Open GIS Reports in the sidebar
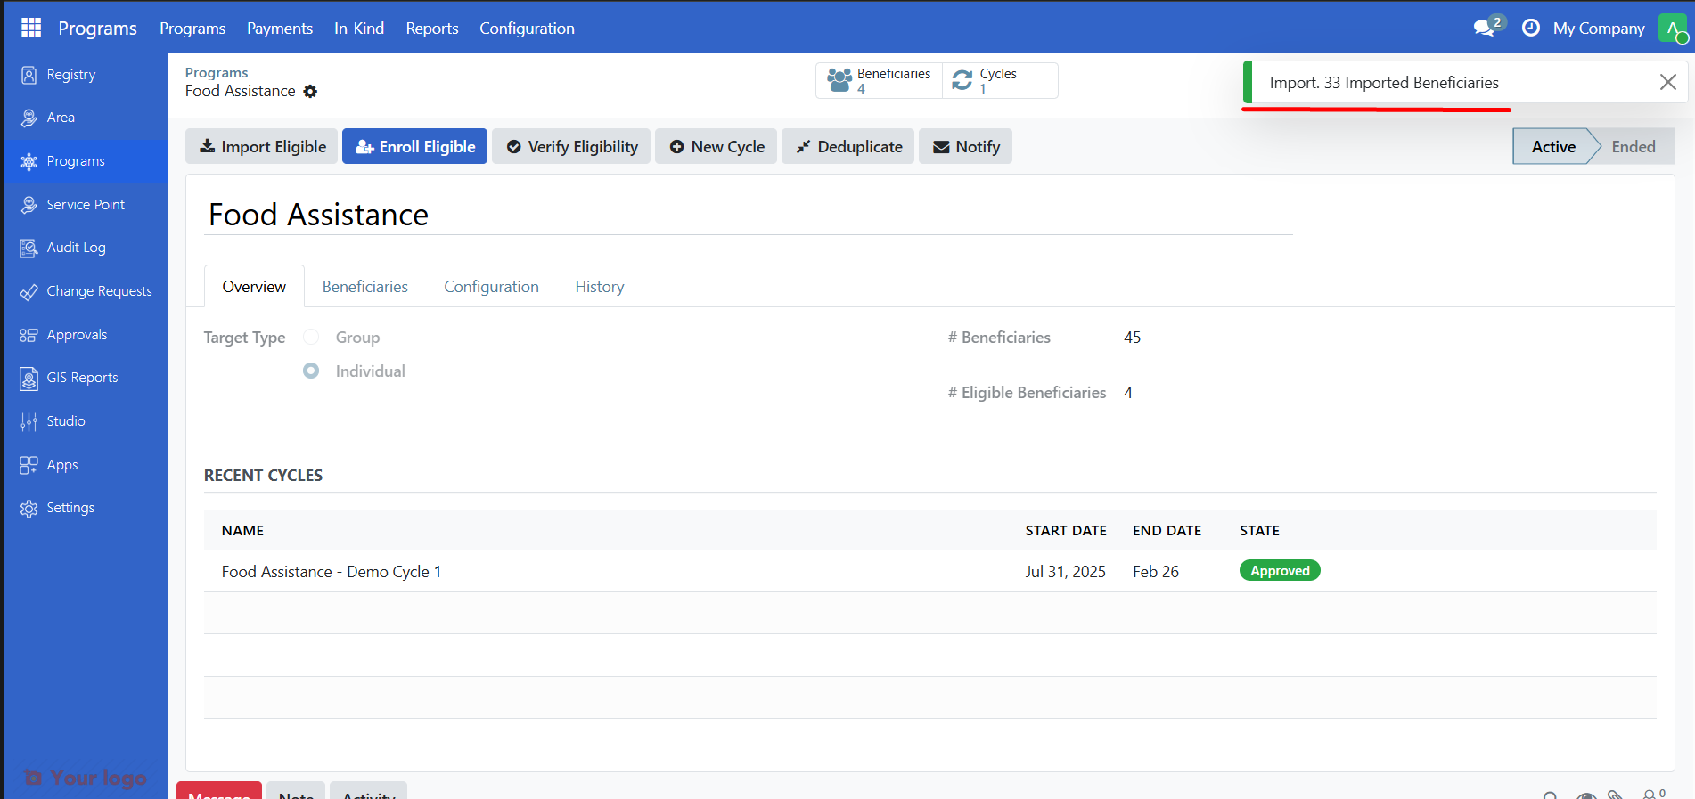This screenshot has width=1695, height=799. pyautogui.click(x=82, y=378)
